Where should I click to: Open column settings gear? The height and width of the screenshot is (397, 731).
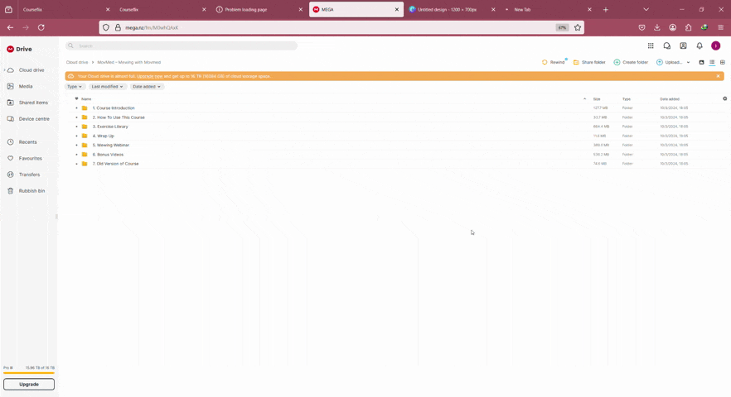[x=724, y=98]
